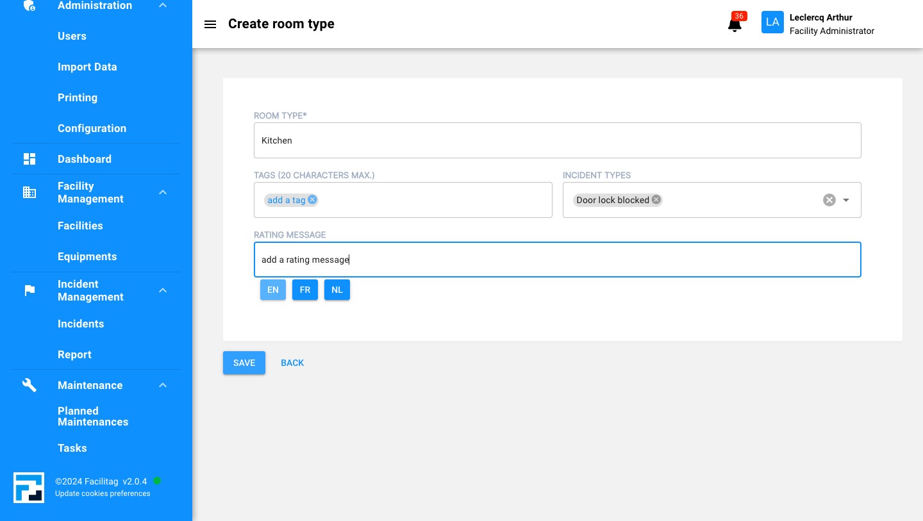Open the Equipments menu item

pyautogui.click(x=87, y=256)
